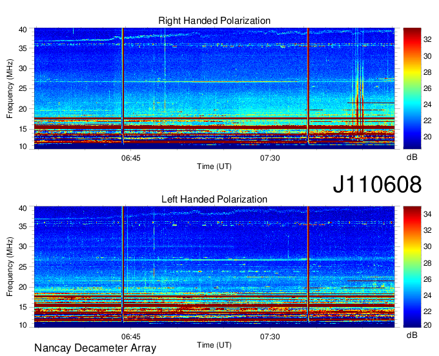Click the 24 value on the lower color bar
This screenshot has width=439, height=356.
pos(427,295)
